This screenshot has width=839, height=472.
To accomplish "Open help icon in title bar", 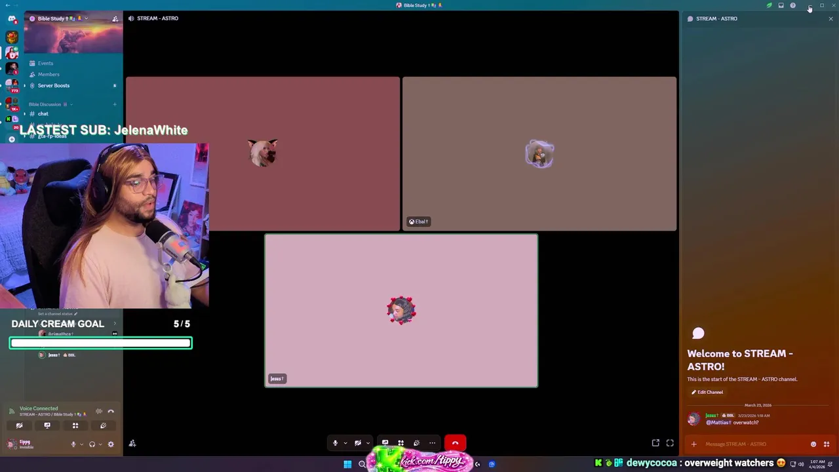I will 792,5.
